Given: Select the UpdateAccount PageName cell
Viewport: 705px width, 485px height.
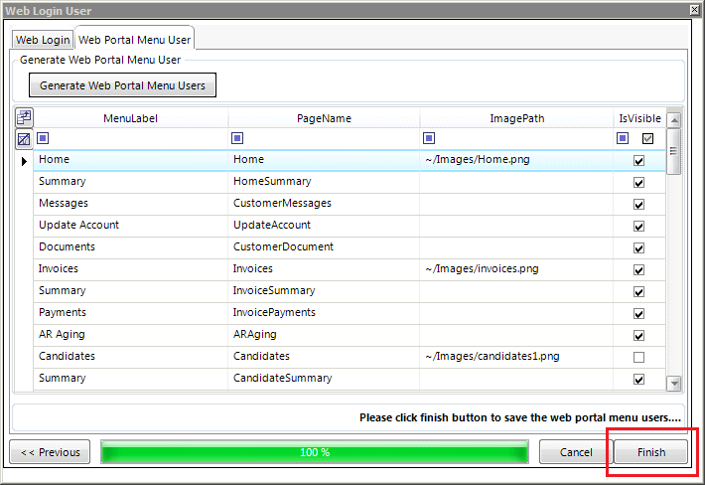Looking at the screenshot, I should 324,226.
